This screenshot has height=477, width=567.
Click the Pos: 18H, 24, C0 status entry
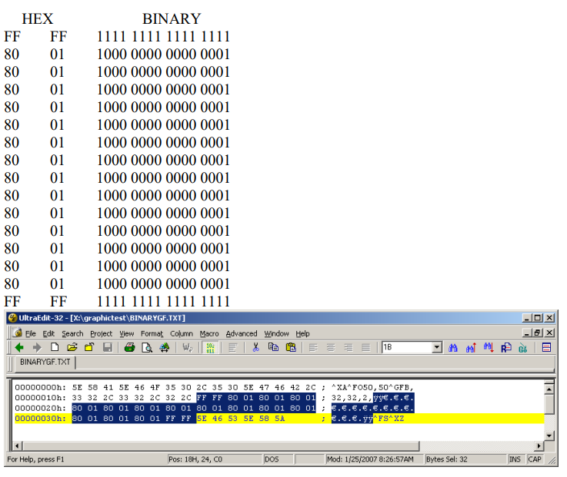(215, 459)
